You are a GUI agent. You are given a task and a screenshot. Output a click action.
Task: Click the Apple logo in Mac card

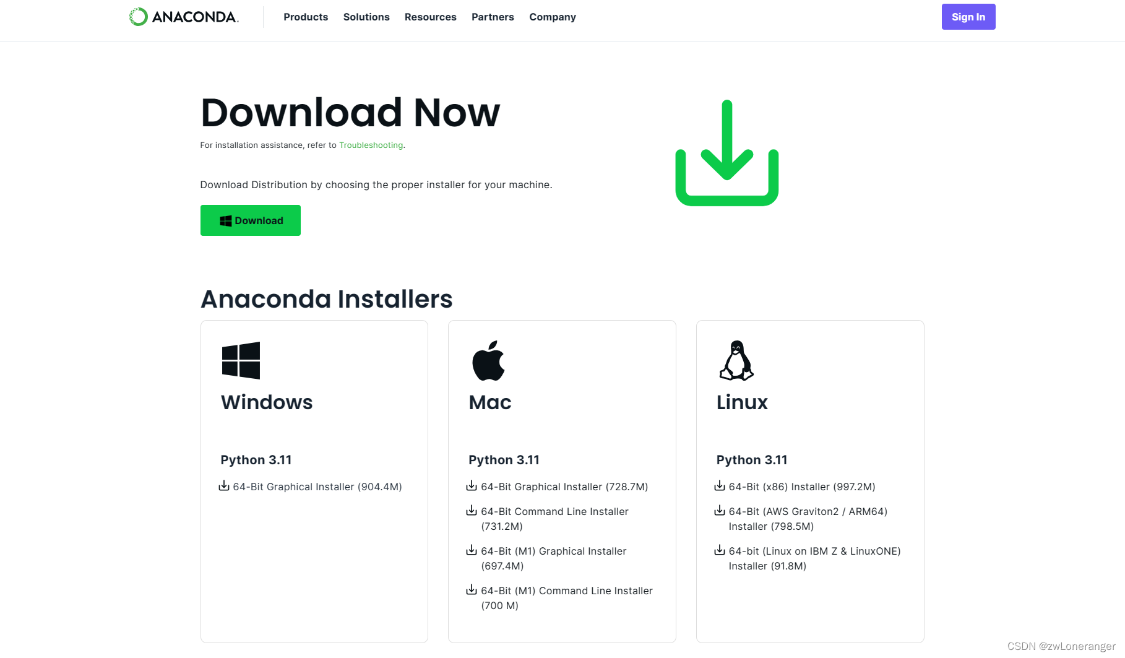(489, 360)
